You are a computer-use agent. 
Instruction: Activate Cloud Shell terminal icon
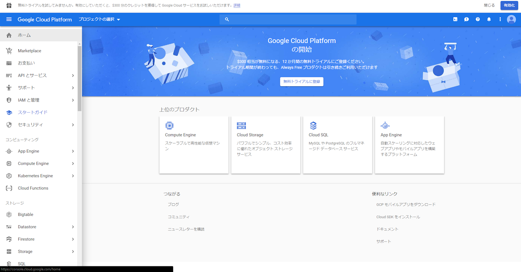(455, 19)
